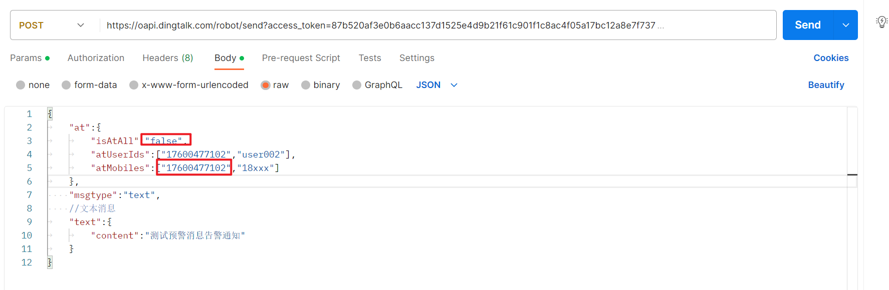Go to the Headers (8) tab

coord(168,58)
